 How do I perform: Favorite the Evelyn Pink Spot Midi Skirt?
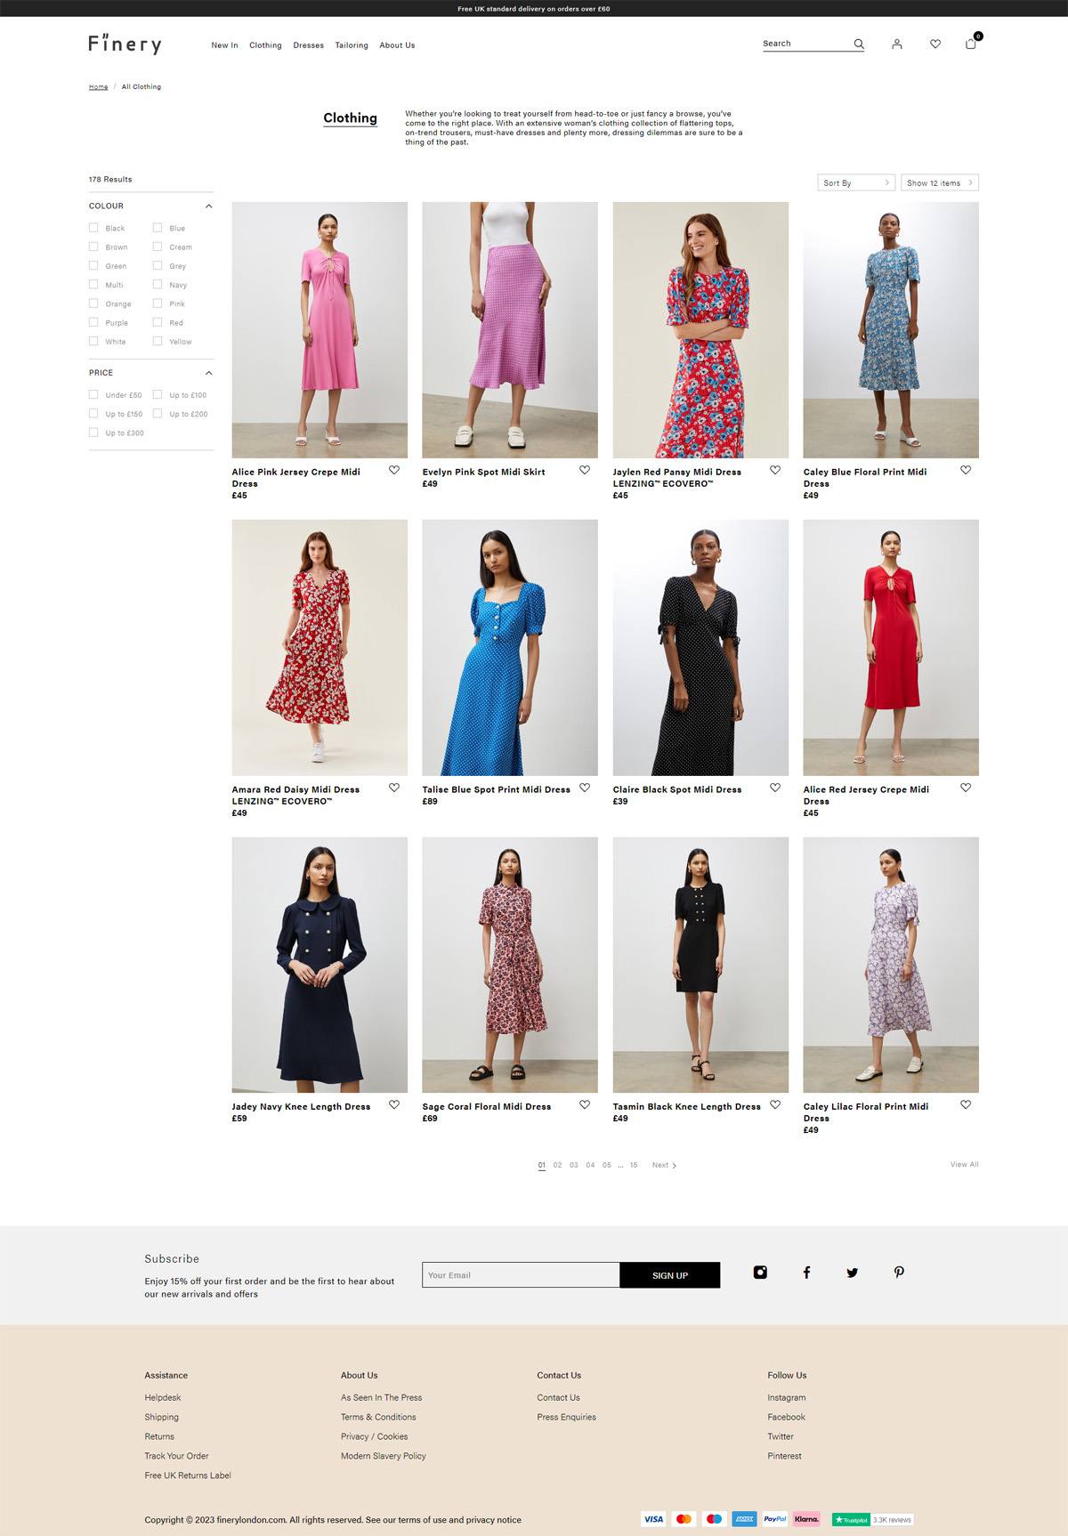(585, 470)
